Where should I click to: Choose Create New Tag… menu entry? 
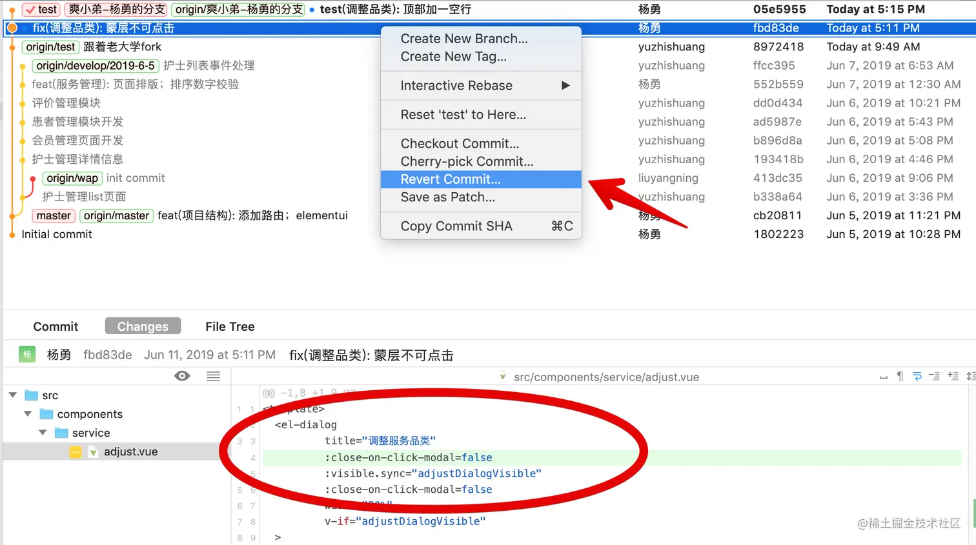click(x=481, y=56)
